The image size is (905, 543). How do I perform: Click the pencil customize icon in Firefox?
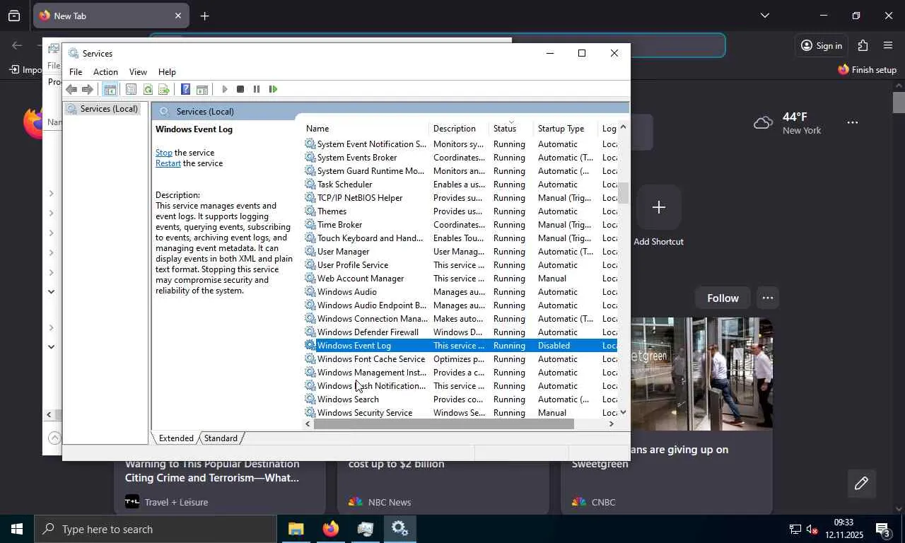861,484
